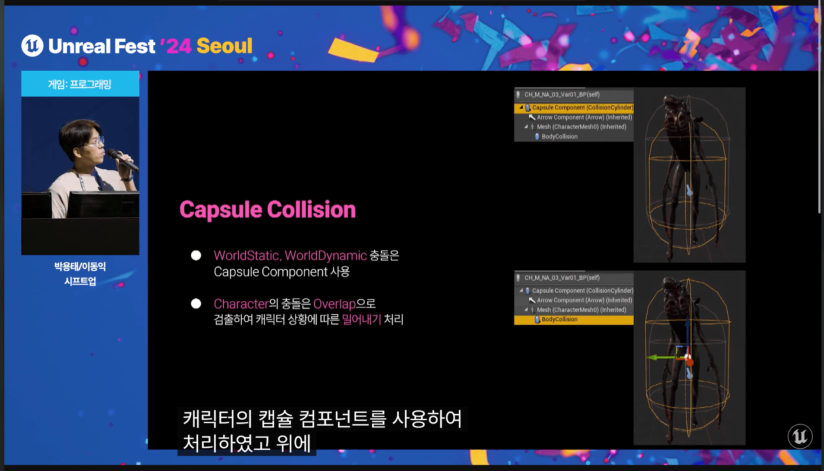Click the actor icon beside CH_M_NA_03_Var01_BP above highlighted Capsule
This screenshot has height=471, width=824.
(x=518, y=94)
